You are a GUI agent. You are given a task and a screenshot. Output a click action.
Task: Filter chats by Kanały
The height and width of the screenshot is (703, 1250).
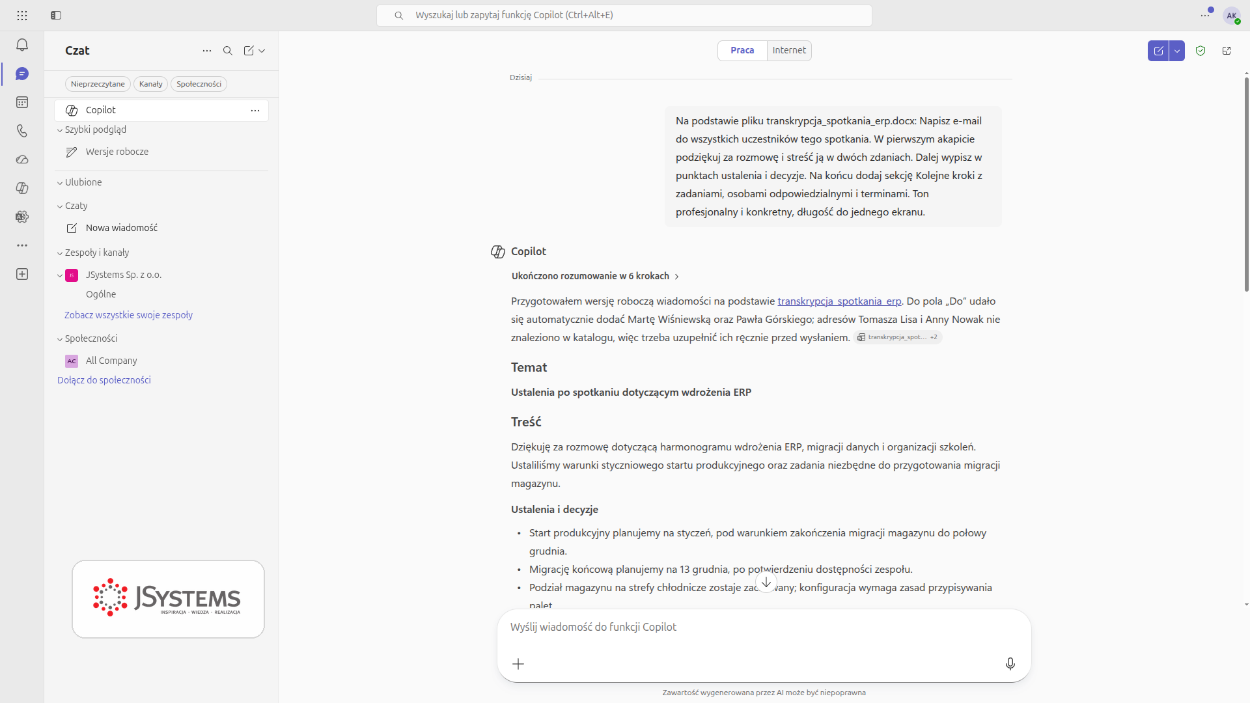point(150,84)
